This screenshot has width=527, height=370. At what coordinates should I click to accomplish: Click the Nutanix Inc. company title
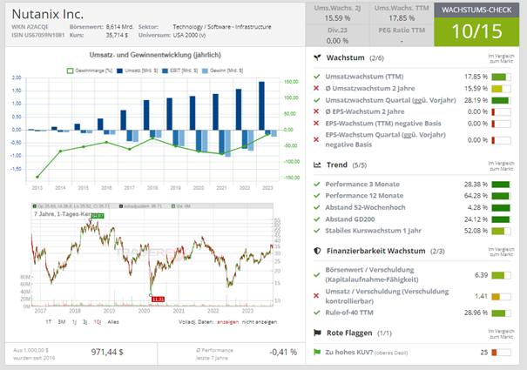pyautogui.click(x=48, y=14)
